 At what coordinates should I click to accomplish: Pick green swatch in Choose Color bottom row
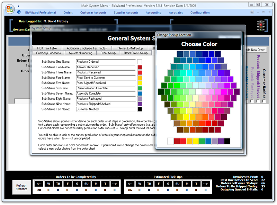[x=202, y=141]
